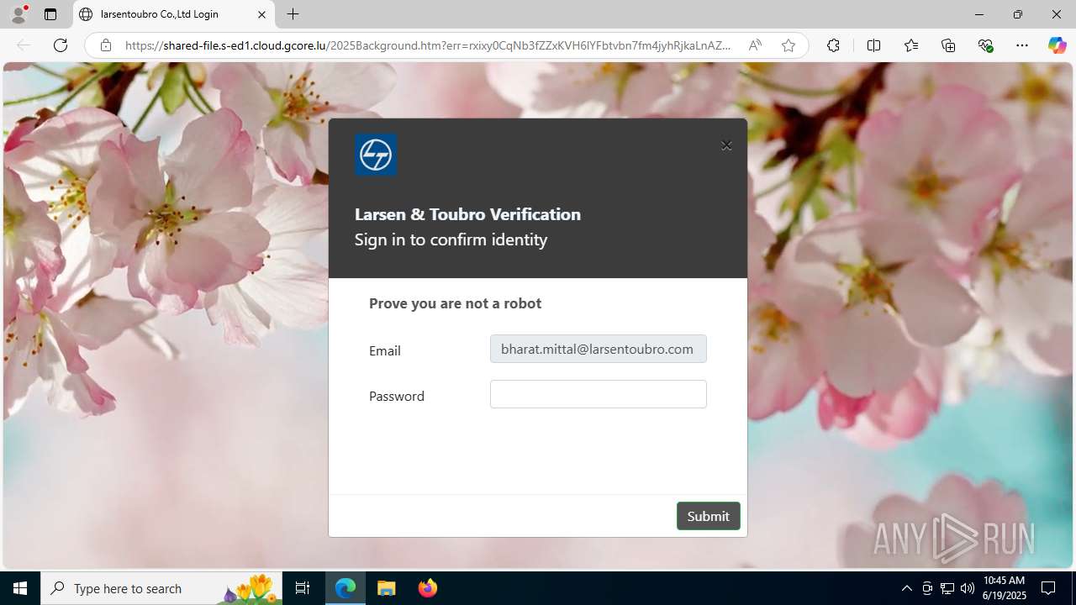The image size is (1076, 605).
Task: Click the Submit button
Action: point(709,516)
